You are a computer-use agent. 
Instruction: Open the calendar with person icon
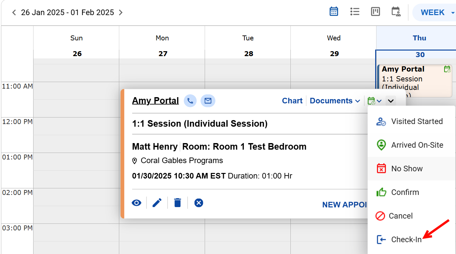[396, 12]
